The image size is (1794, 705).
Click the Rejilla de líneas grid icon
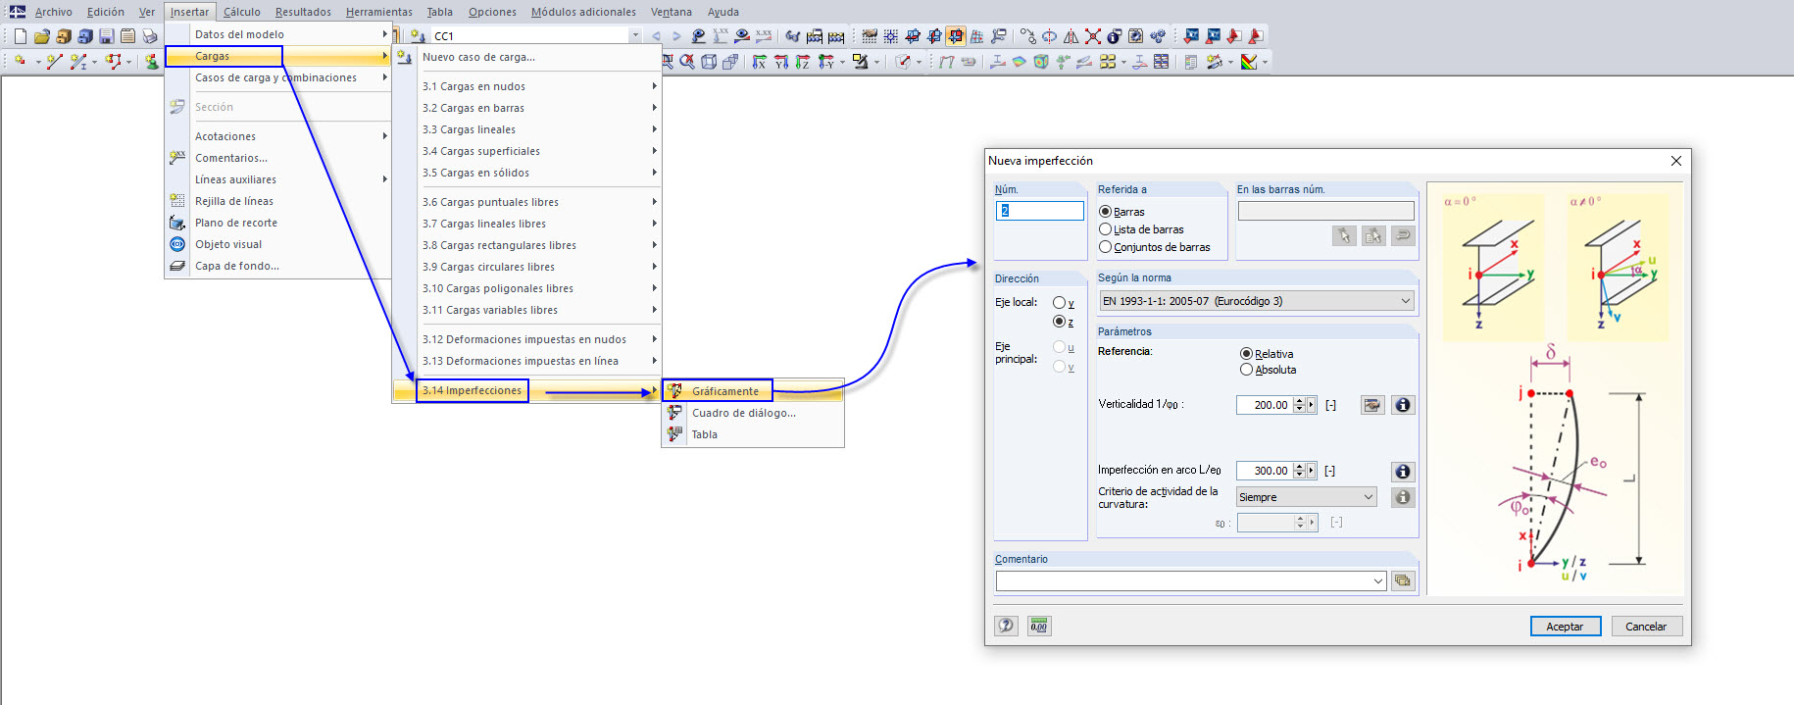[x=177, y=201]
